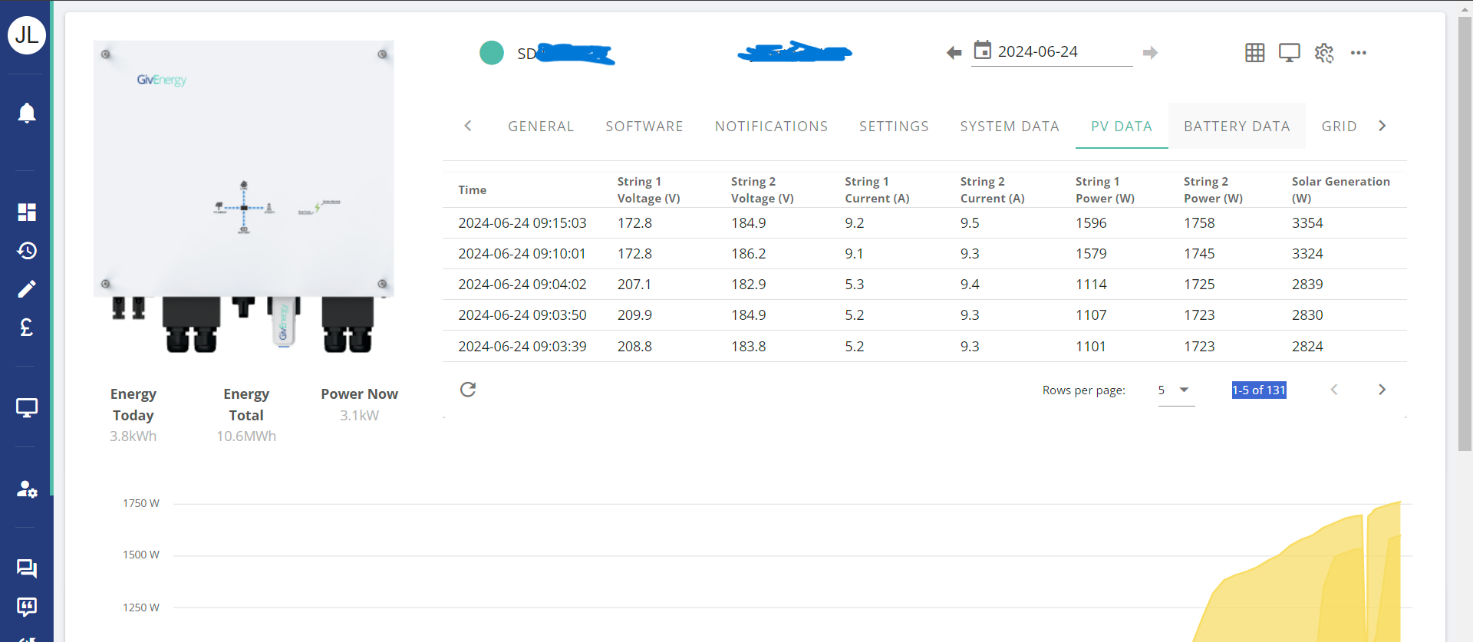Click the String 1 Power (W) header
The width and height of the screenshot is (1473, 642).
click(x=1105, y=190)
